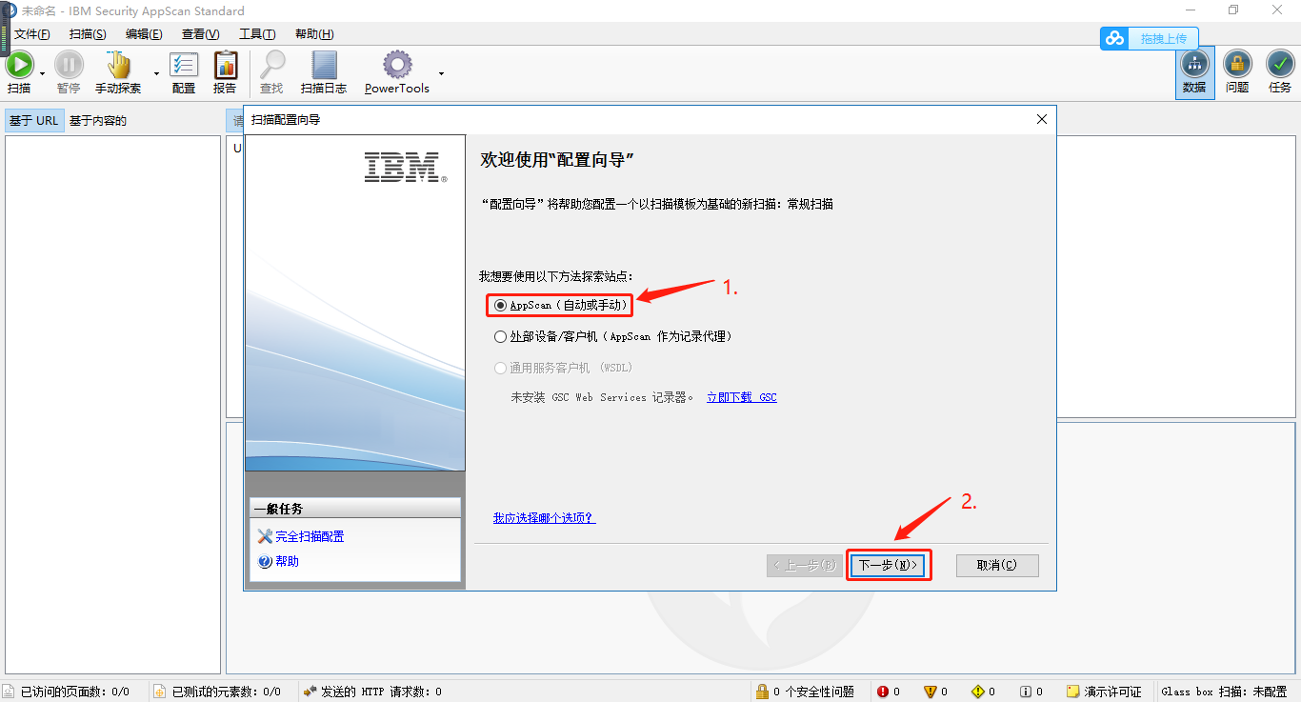Click the 0 个安全性问题 status text
Screen dimensions: 1301x702
tap(813, 692)
